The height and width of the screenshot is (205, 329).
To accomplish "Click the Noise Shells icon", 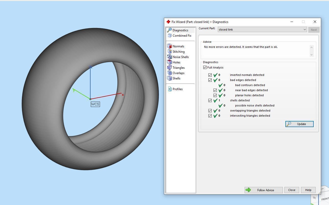I will pos(169,57).
